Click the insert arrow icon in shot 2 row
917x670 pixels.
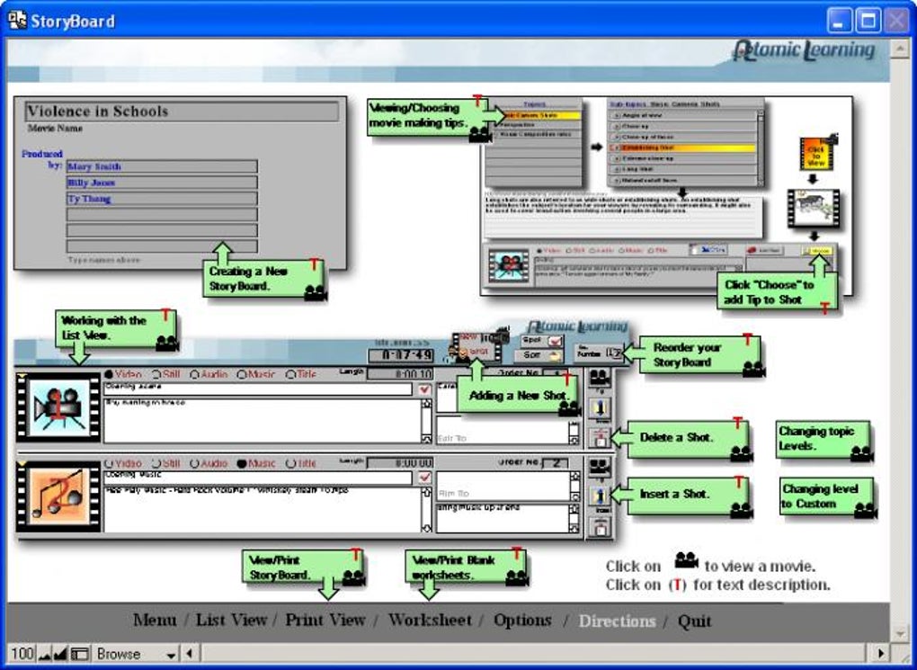click(x=600, y=496)
